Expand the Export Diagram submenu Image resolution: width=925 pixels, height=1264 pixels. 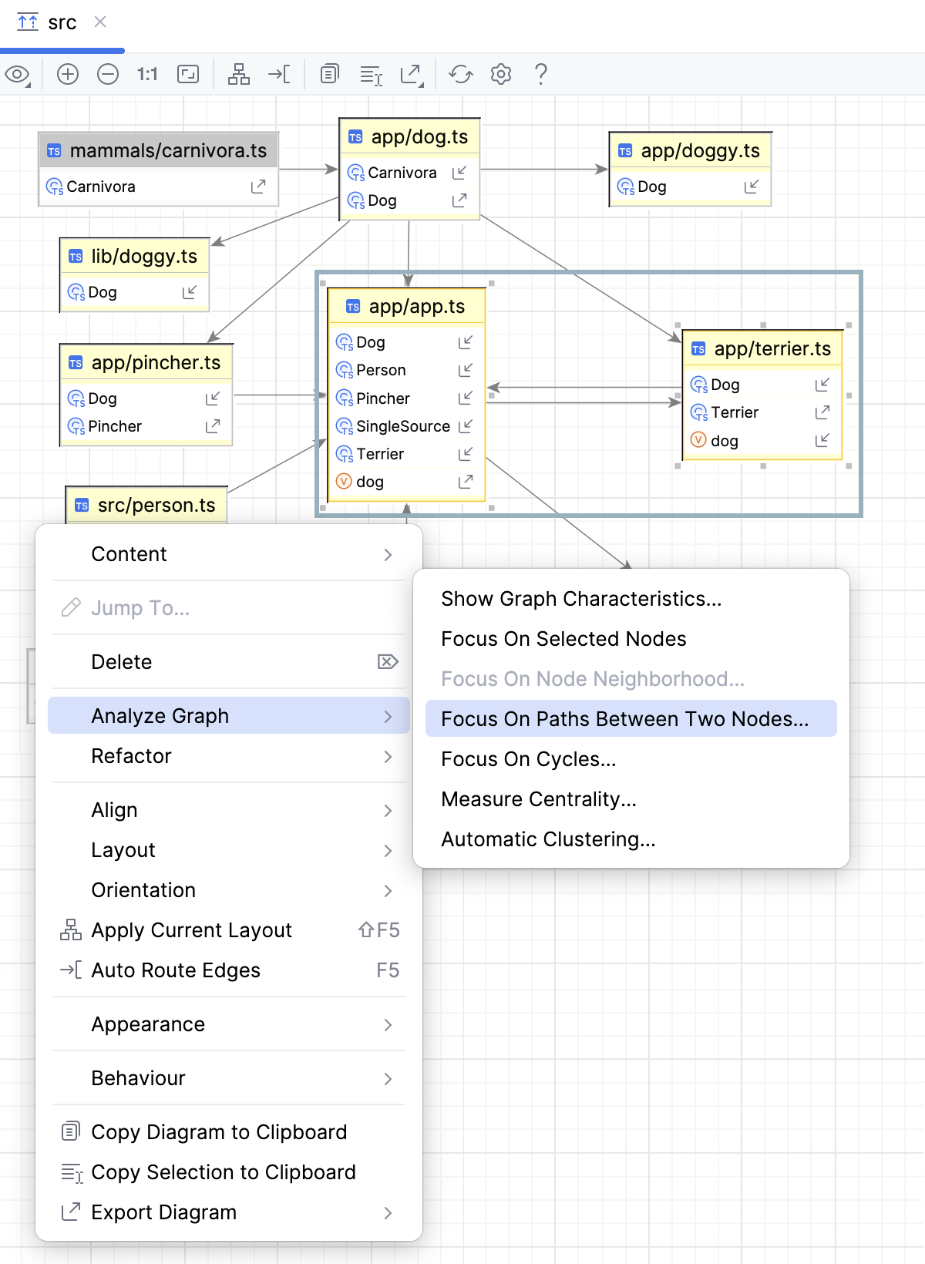229,1212
